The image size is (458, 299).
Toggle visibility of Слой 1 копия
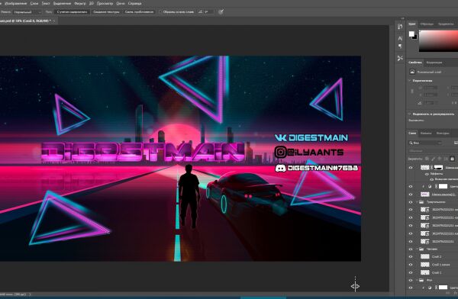tap(411, 264)
